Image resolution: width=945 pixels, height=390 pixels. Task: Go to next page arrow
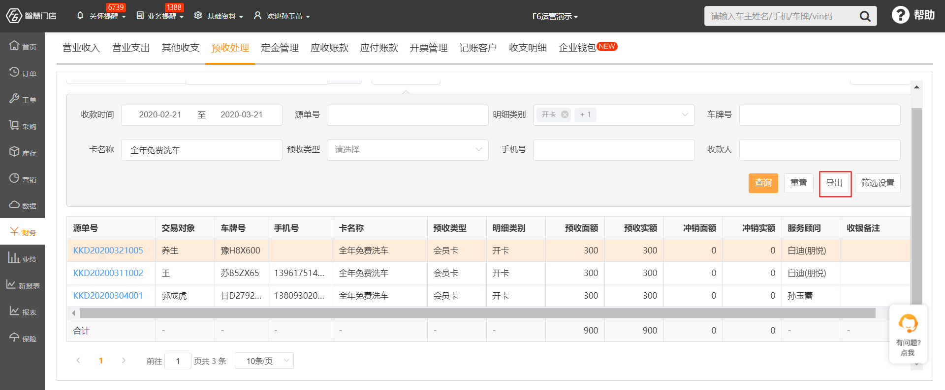124,361
